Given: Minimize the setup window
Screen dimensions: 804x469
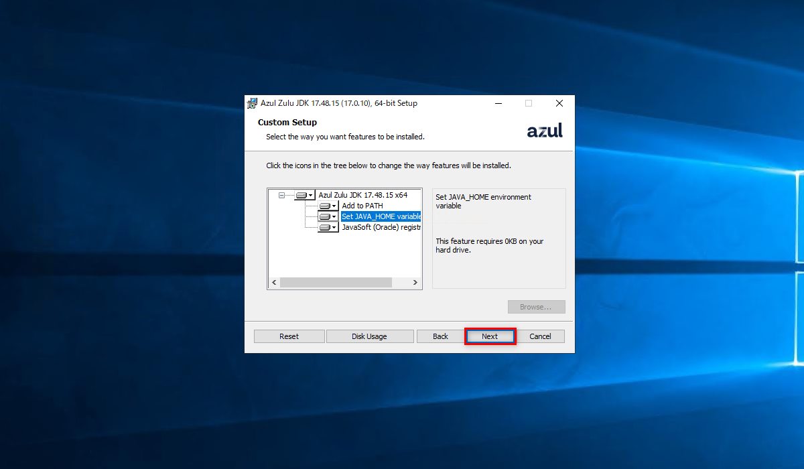Looking at the screenshot, I should pos(499,103).
